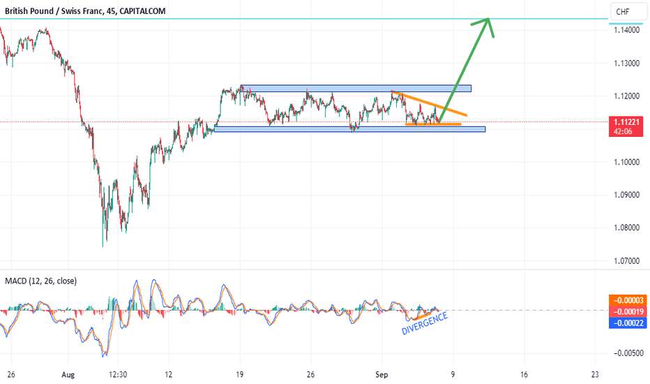The image size is (650, 384).
Task: Click the 16 date label on time axis
Action: (524, 374)
